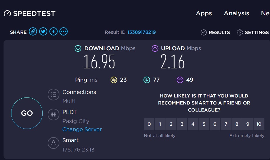The image size is (270, 160).
Task: Open more sharing options ellipsis icon
Action: tap(64, 32)
